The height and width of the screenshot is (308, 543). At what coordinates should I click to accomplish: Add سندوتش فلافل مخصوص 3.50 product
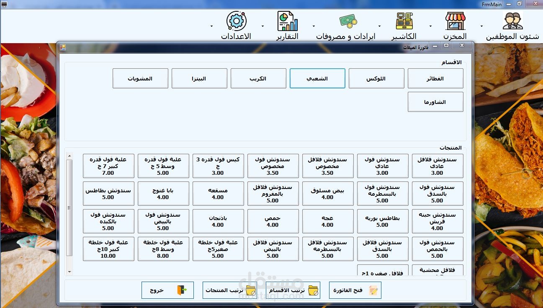[x=328, y=166]
